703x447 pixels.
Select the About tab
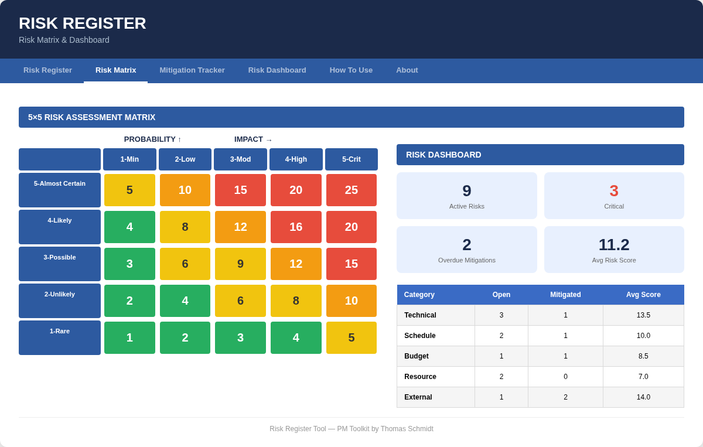[407, 70]
